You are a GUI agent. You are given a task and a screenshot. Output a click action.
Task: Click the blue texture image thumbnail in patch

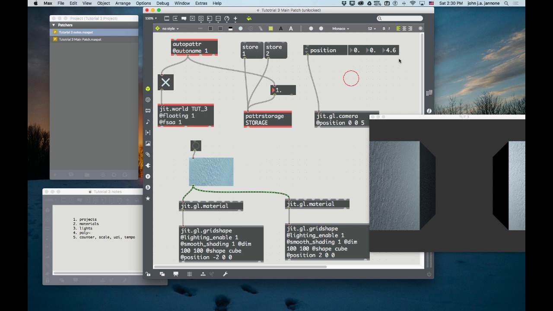click(211, 172)
